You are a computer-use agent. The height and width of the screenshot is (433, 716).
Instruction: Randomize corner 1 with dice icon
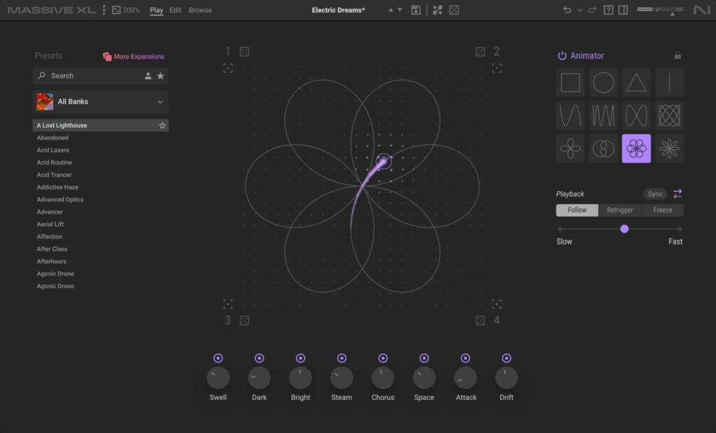pyautogui.click(x=244, y=52)
